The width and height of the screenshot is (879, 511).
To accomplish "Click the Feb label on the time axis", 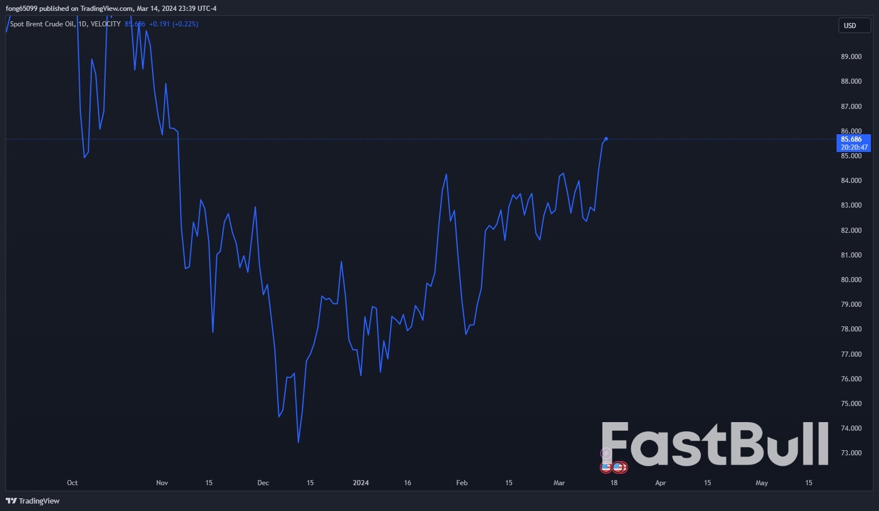I will click(461, 483).
